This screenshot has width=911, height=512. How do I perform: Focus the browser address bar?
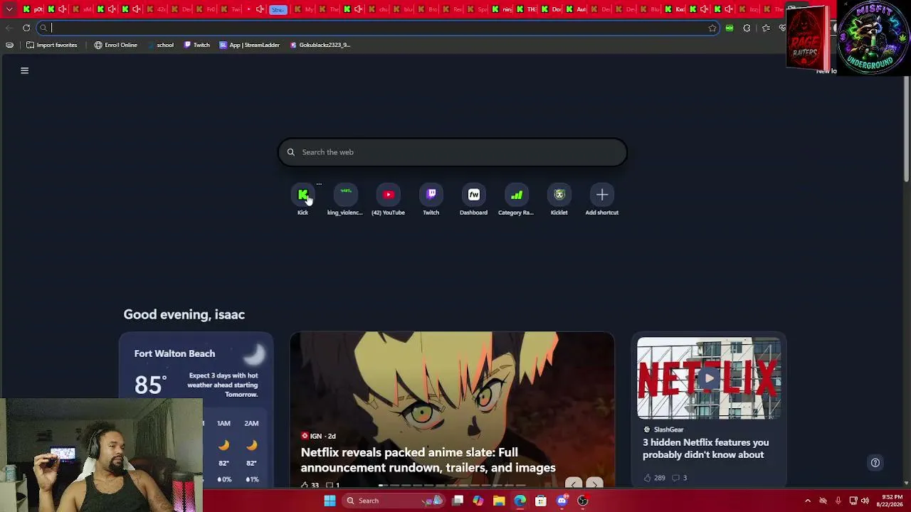[377, 28]
